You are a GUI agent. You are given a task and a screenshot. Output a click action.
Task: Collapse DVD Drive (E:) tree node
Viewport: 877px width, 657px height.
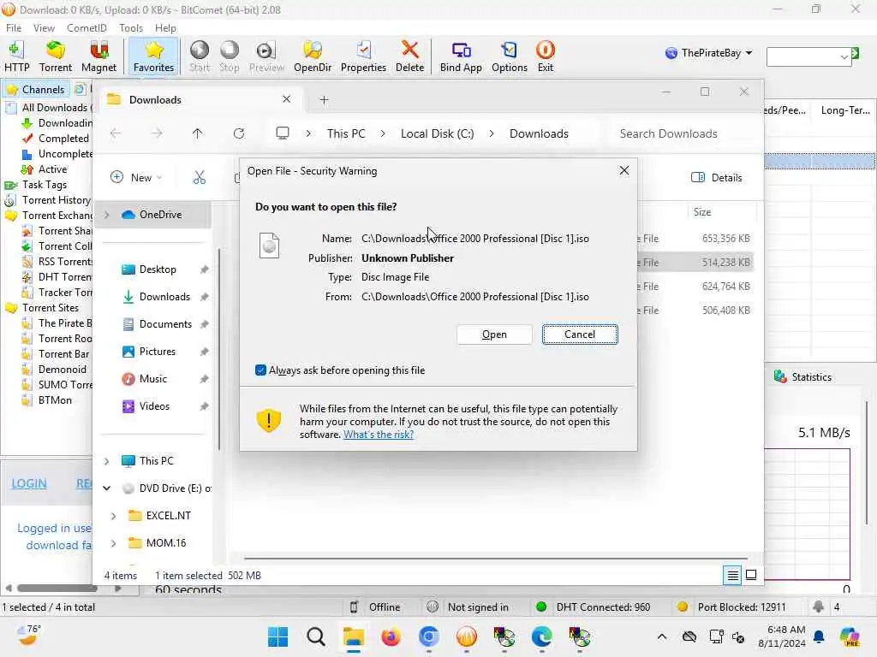[x=107, y=488]
